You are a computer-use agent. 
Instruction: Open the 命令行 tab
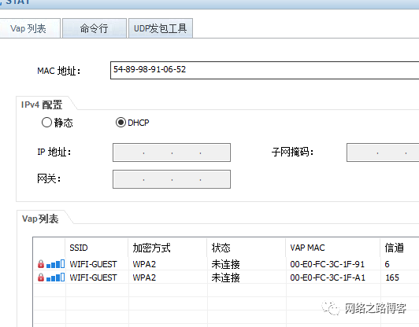pos(94,28)
